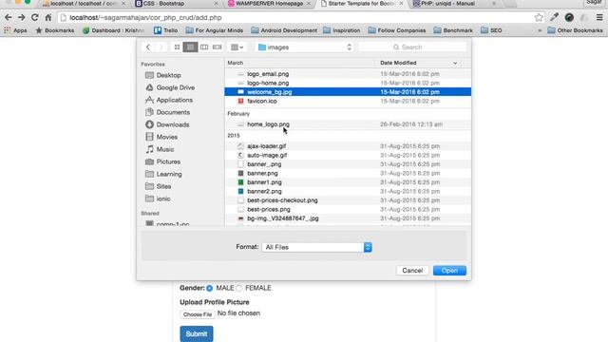Open Downloads in sidebar

tap(167, 124)
